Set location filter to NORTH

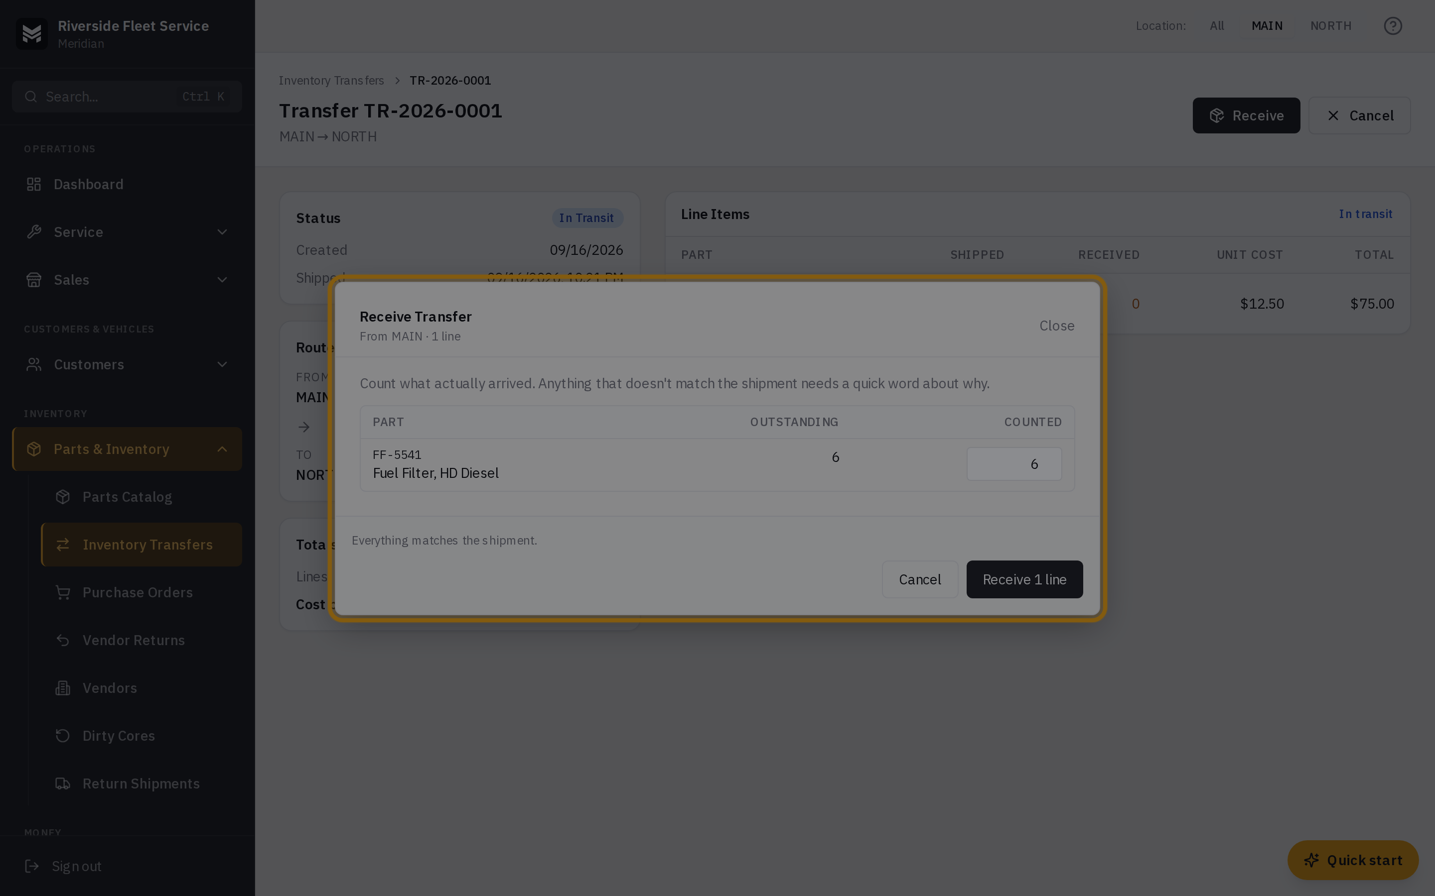tap(1331, 26)
